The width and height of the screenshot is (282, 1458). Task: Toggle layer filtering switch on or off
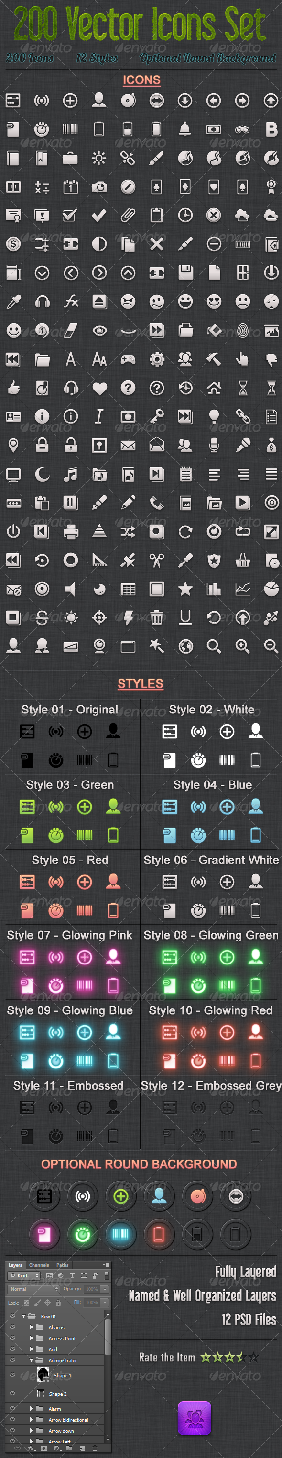pyautogui.click(x=108, y=1276)
